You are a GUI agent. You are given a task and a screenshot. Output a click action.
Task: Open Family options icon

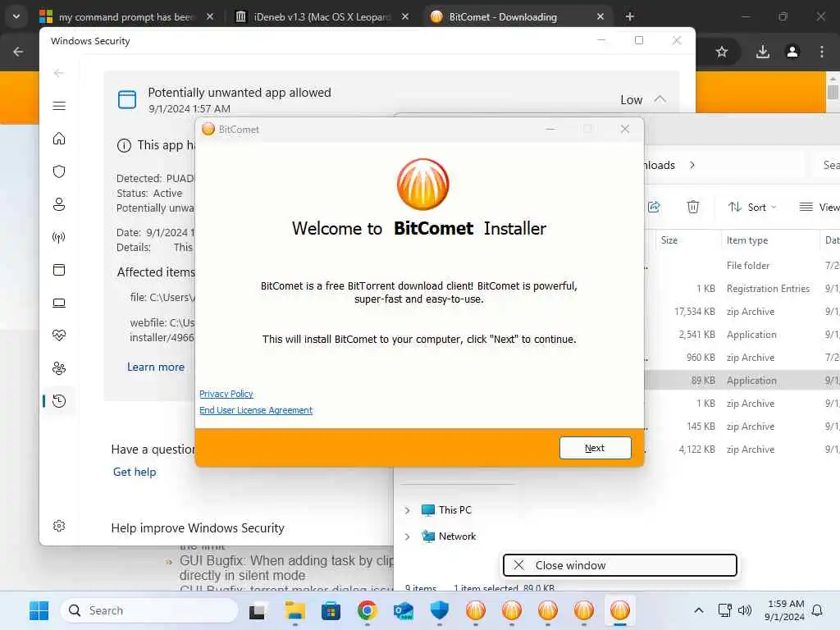(59, 368)
